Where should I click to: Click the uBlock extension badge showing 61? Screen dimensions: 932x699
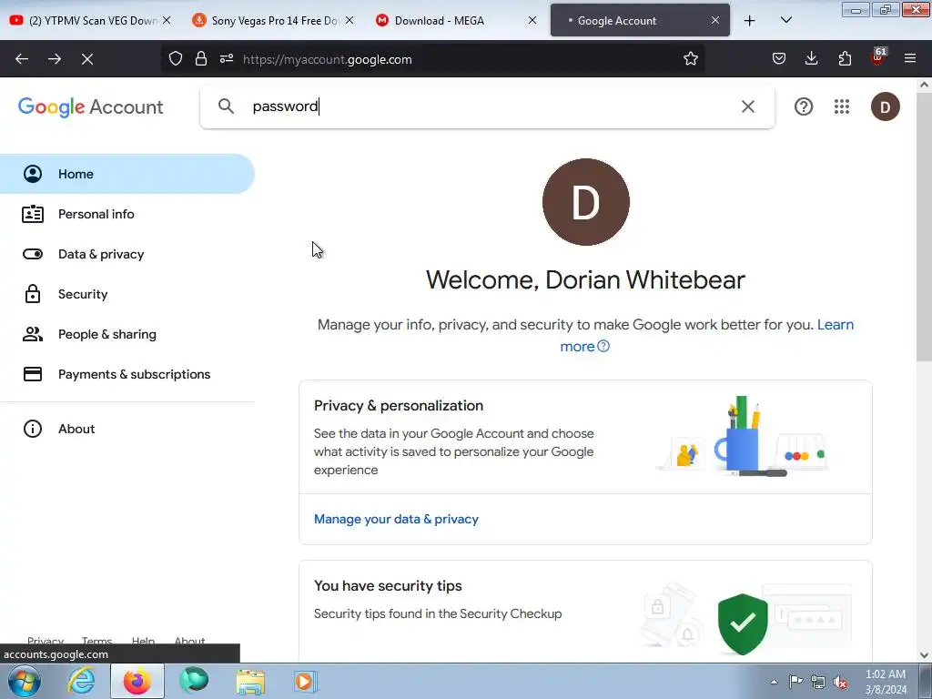point(878,57)
